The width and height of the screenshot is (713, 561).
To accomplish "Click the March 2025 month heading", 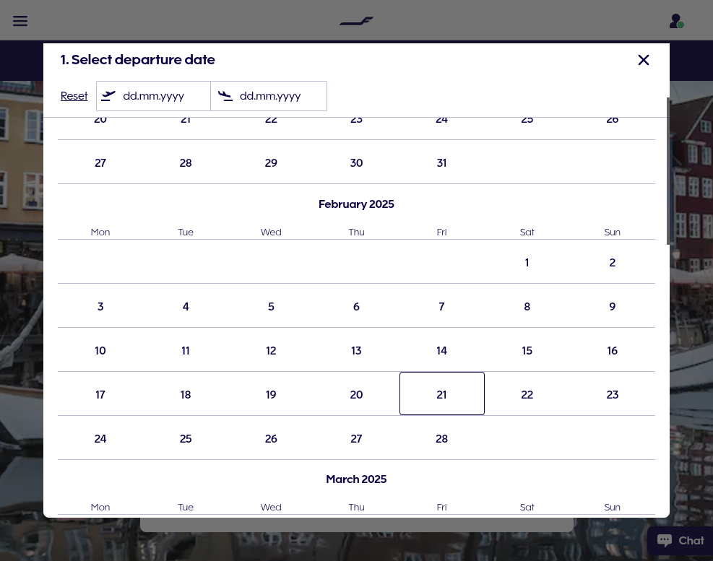I will 356,479.
